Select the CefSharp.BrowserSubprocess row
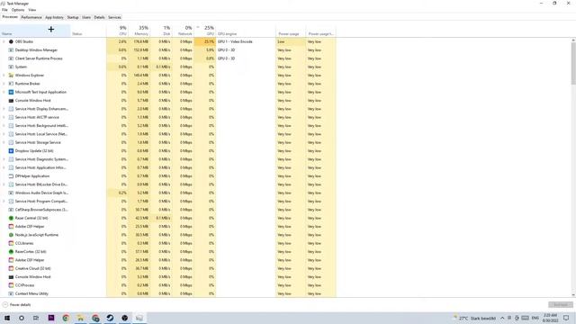The height and width of the screenshot is (324, 576). (x=168, y=210)
